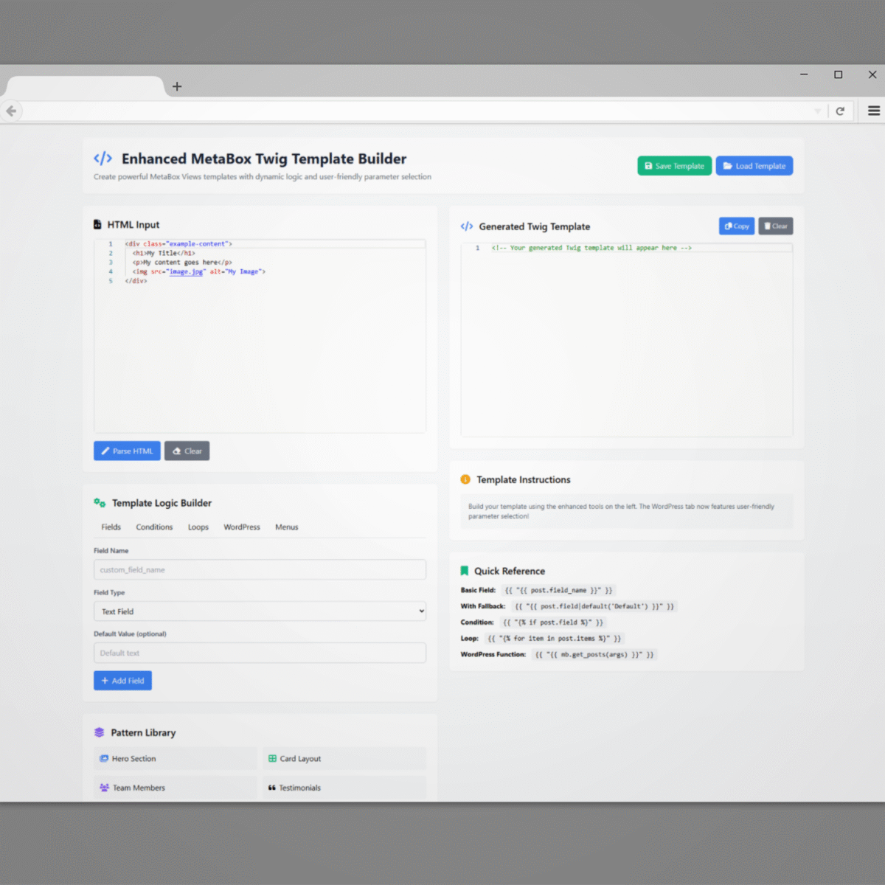Click the browser back arrow icon
Image resolution: width=885 pixels, height=885 pixels.
pos(11,111)
